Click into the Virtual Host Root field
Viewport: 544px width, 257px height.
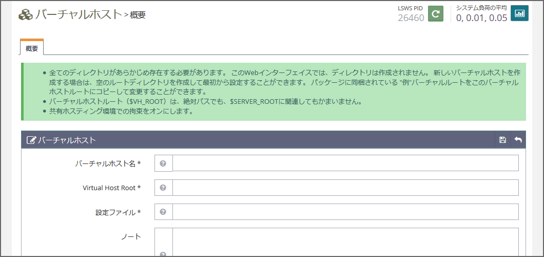point(345,188)
